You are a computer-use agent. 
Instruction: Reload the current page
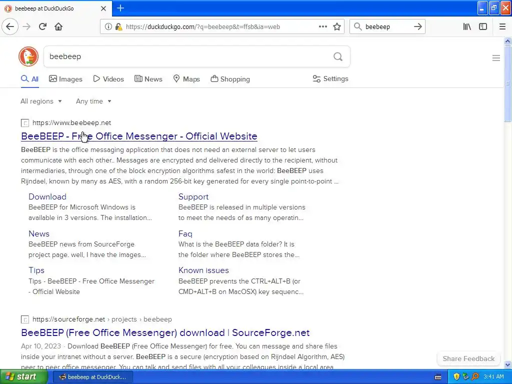[x=42, y=26]
